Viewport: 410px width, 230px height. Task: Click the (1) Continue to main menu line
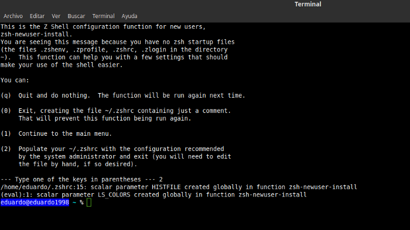[x=56, y=133]
